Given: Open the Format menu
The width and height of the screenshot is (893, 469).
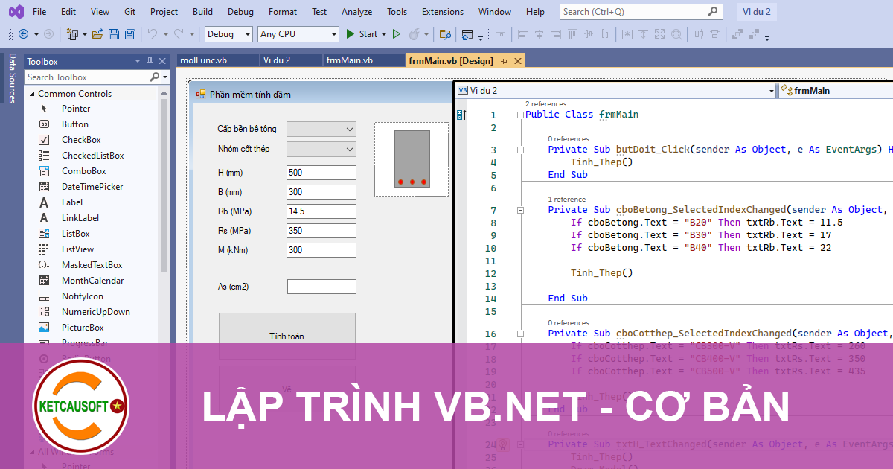Looking at the screenshot, I should [x=283, y=12].
